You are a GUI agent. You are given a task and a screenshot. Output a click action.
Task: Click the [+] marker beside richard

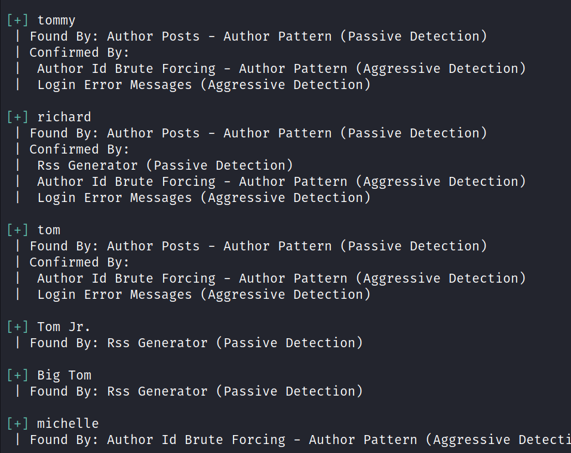click(17, 117)
